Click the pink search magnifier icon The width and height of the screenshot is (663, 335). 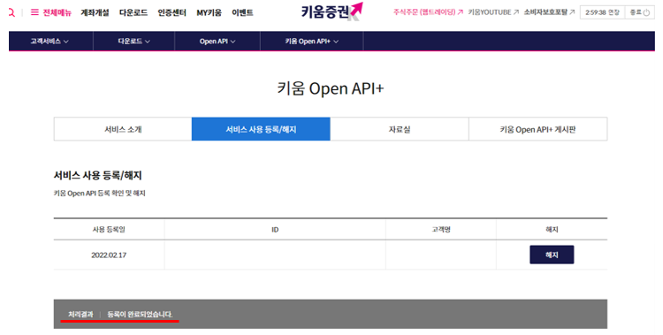pyautogui.click(x=11, y=12)
